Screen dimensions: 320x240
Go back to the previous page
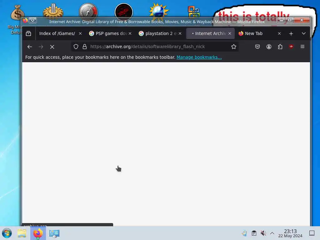click(30, 47)
